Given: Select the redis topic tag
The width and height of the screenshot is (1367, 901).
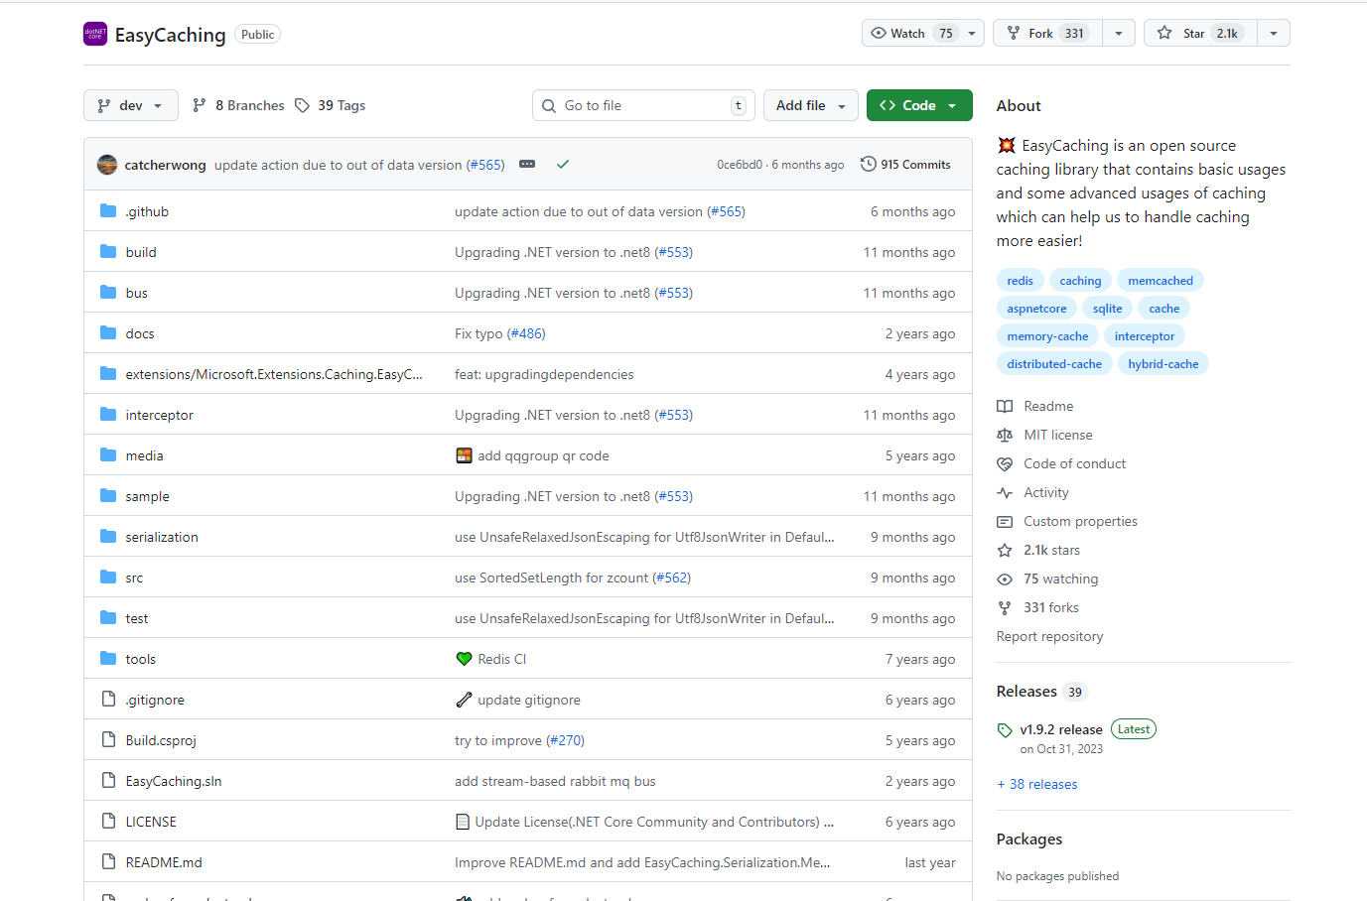Looking at the screenshot, I should 1021,281.
